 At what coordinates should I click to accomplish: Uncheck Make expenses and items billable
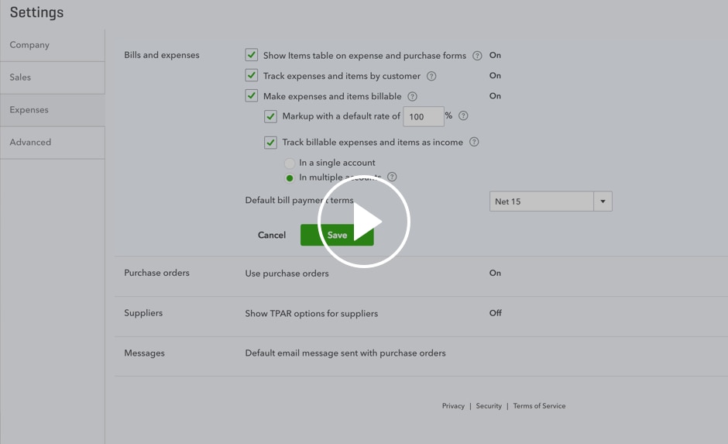252,96
